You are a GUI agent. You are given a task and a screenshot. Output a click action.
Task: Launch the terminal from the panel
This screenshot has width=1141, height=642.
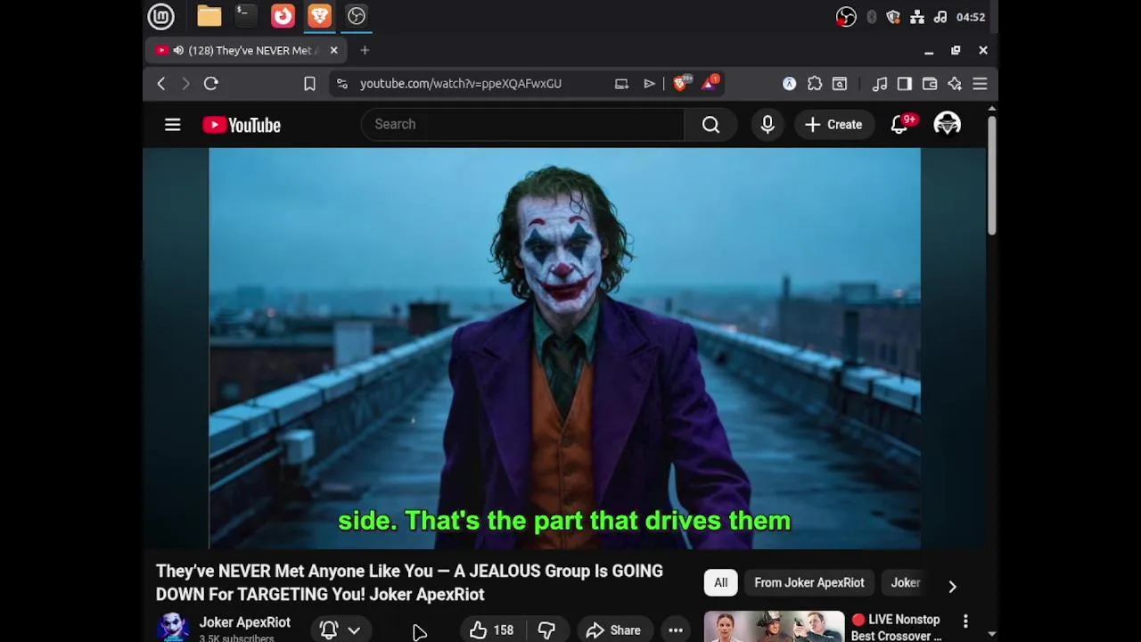pyautogui.click(x=245, y=16)
